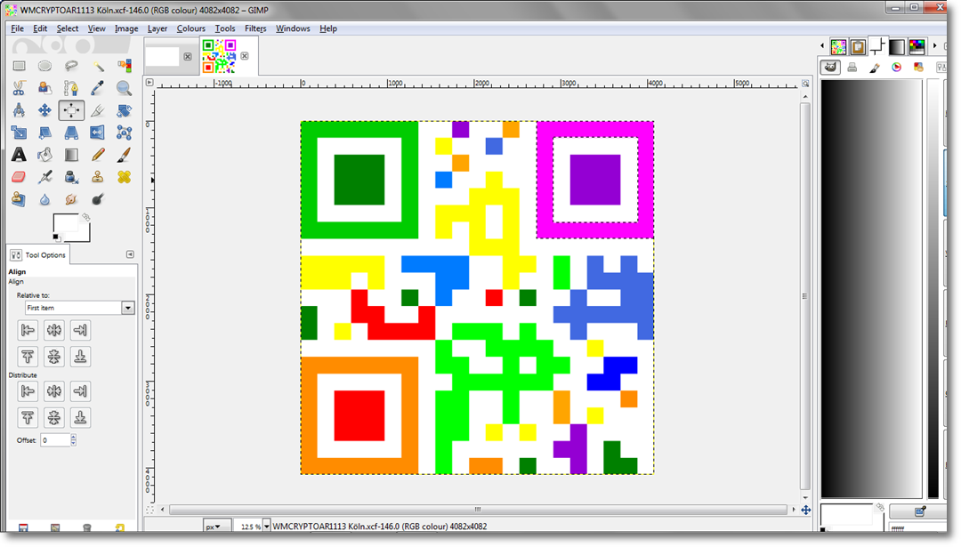Open the image menu at ruler corner
Viewport: 961px width, 547px height.
(x=149, y=82)
